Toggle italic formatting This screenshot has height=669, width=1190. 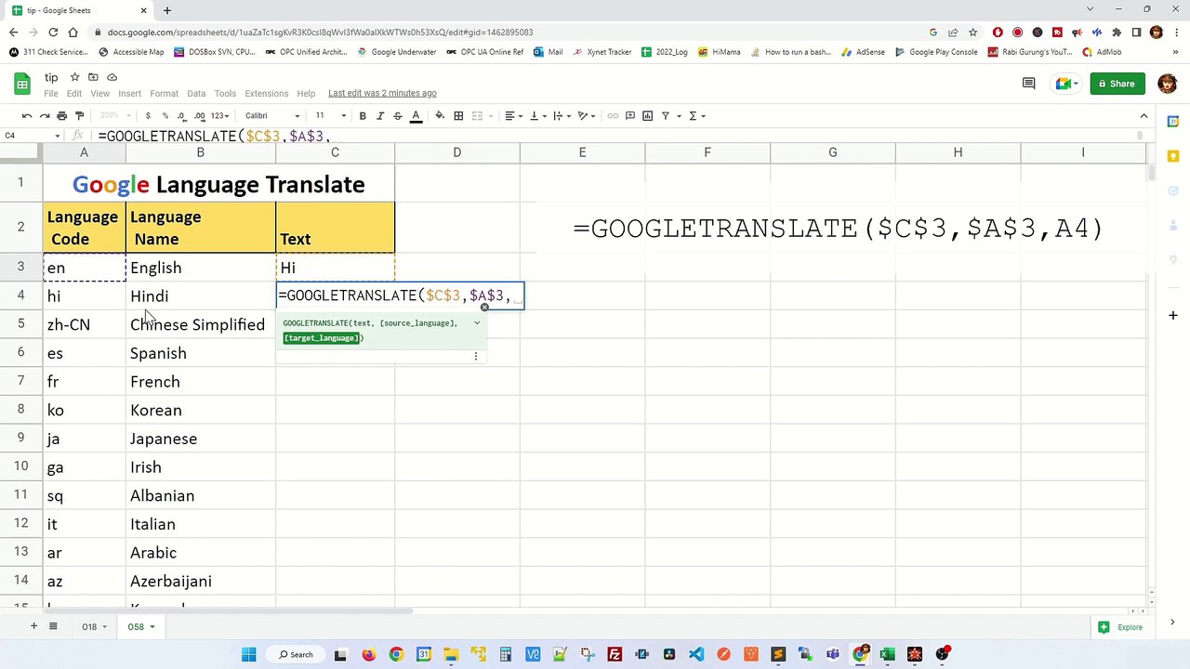pyautogui.click(x=380, y=116)
